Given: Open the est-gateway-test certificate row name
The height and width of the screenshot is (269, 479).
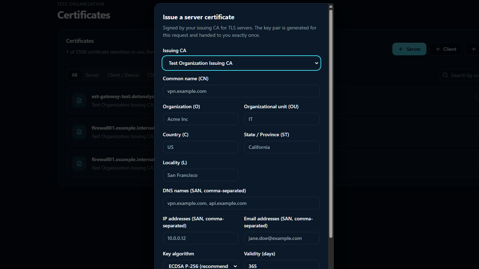Looking at the screenshot, I should click(123, 96).
